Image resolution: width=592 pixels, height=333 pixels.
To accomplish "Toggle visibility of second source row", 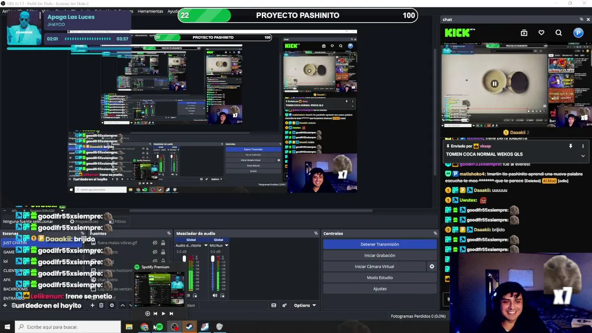I will 155,252.
